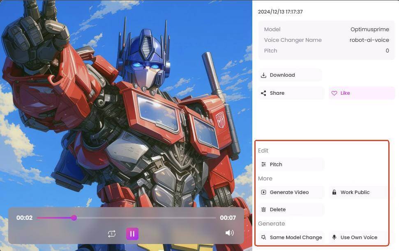
Task: Click the elapsed time 00:02
Action: [24, 218]
